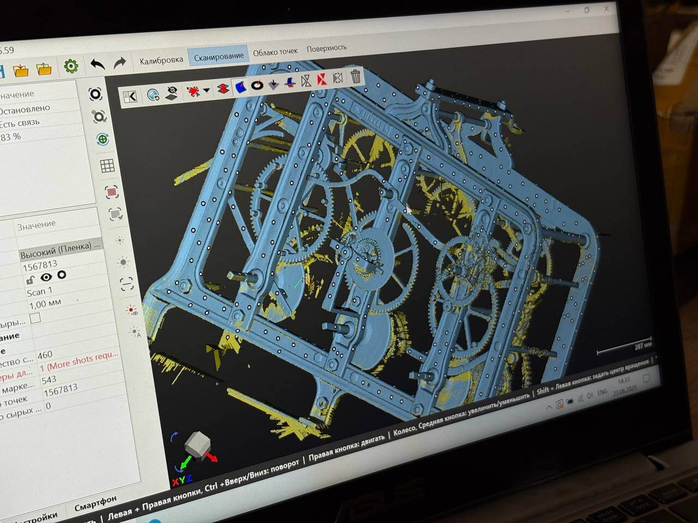Open project folder icon with down arrow
This screenshot has width=698, height=523.
pyautogui.click(x=21, y=70)
